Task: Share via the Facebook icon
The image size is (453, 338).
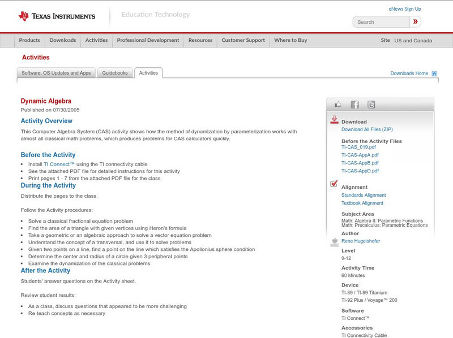Action: tap(354, 105)
